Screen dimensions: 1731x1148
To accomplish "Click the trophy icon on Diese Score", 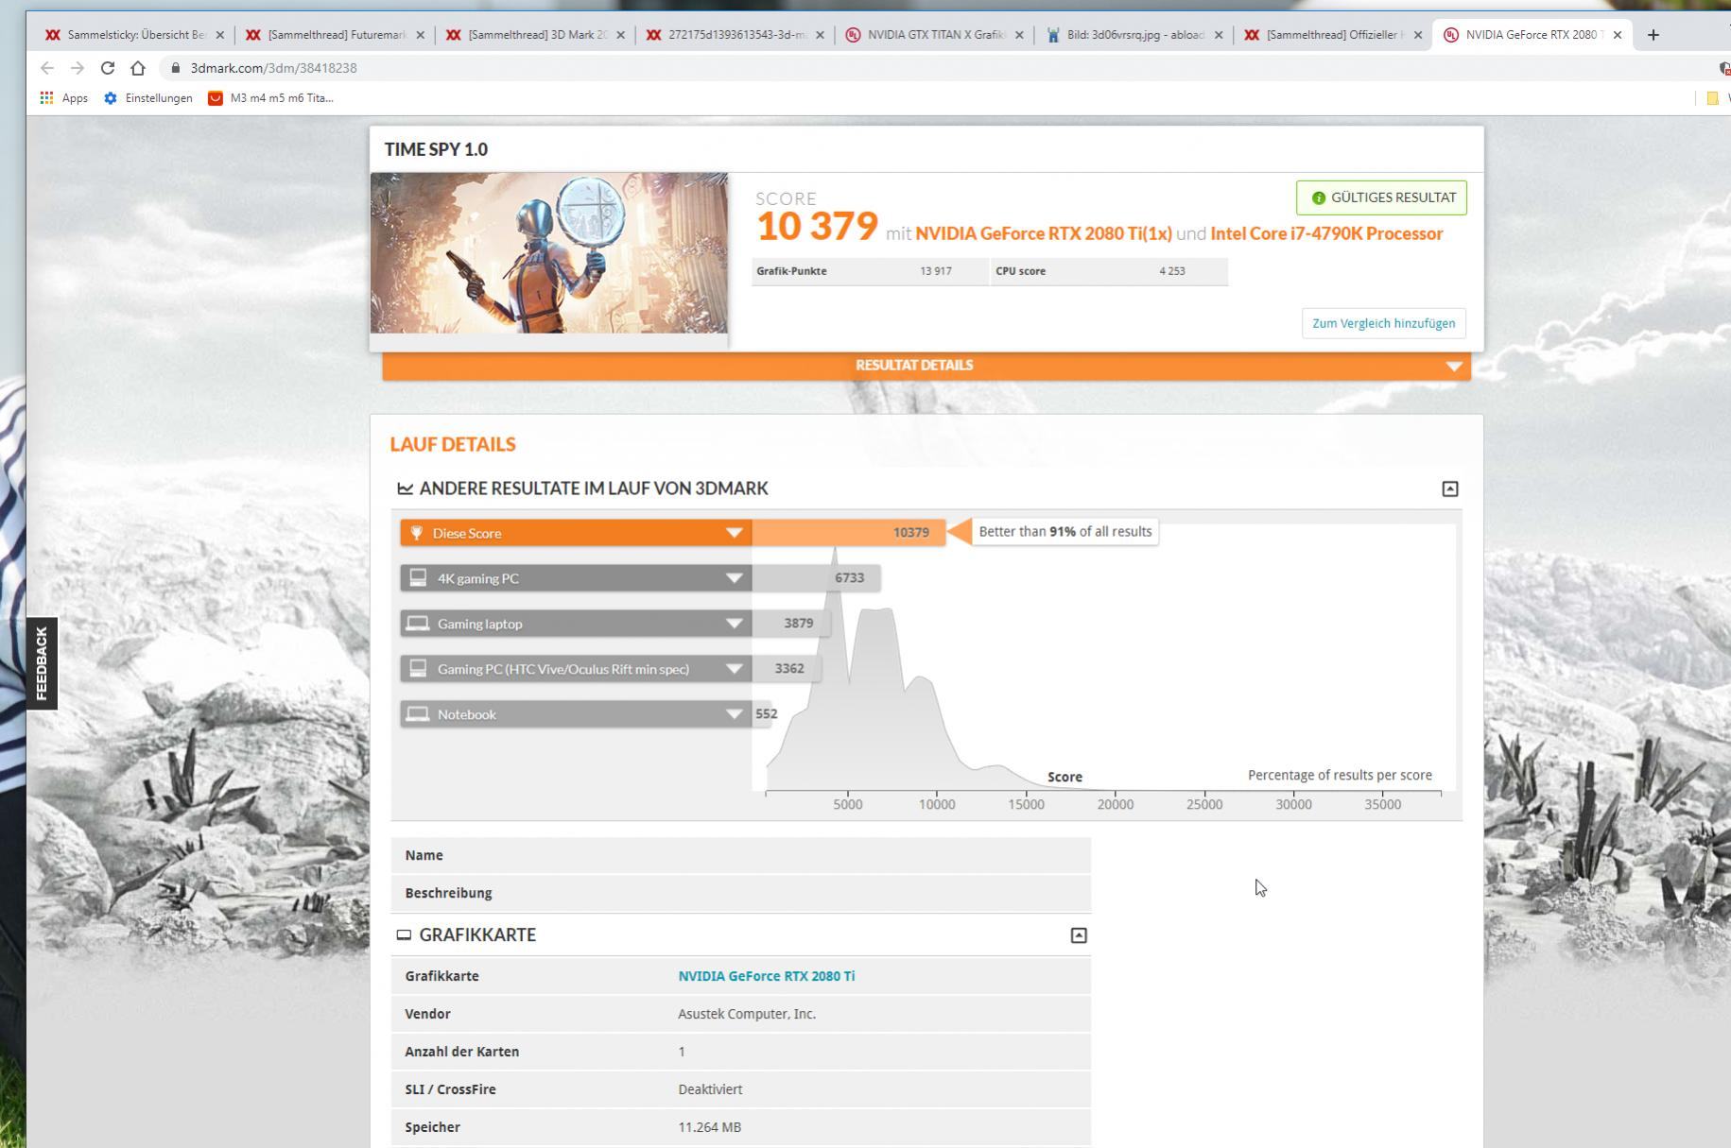I will [x=416, y=533].
